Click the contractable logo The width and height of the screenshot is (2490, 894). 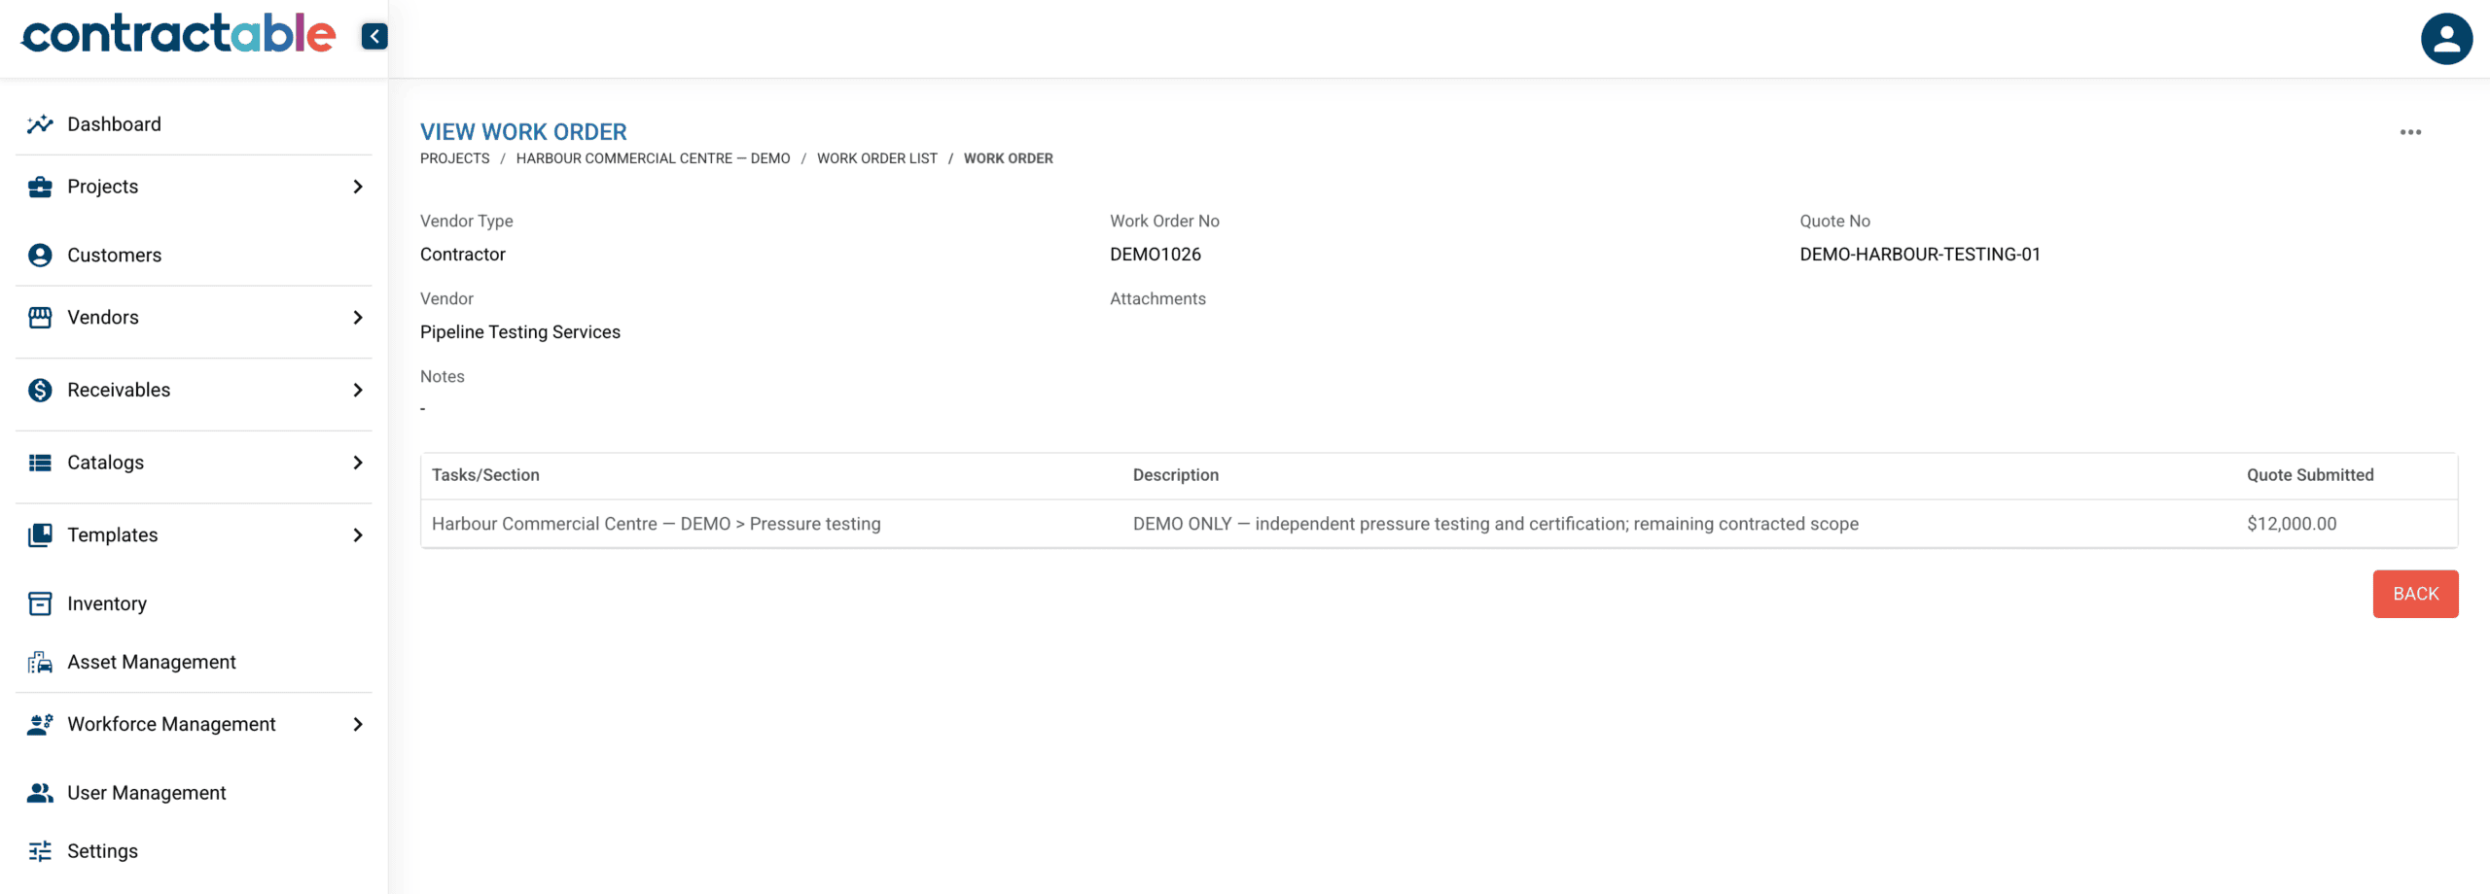point(179,34)
